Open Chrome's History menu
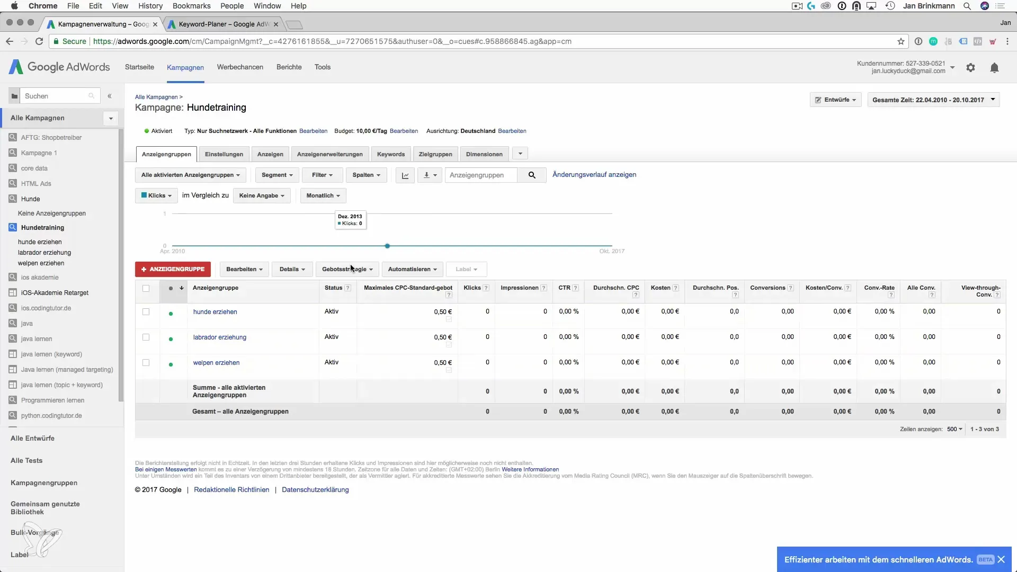 tap(150, 6)
